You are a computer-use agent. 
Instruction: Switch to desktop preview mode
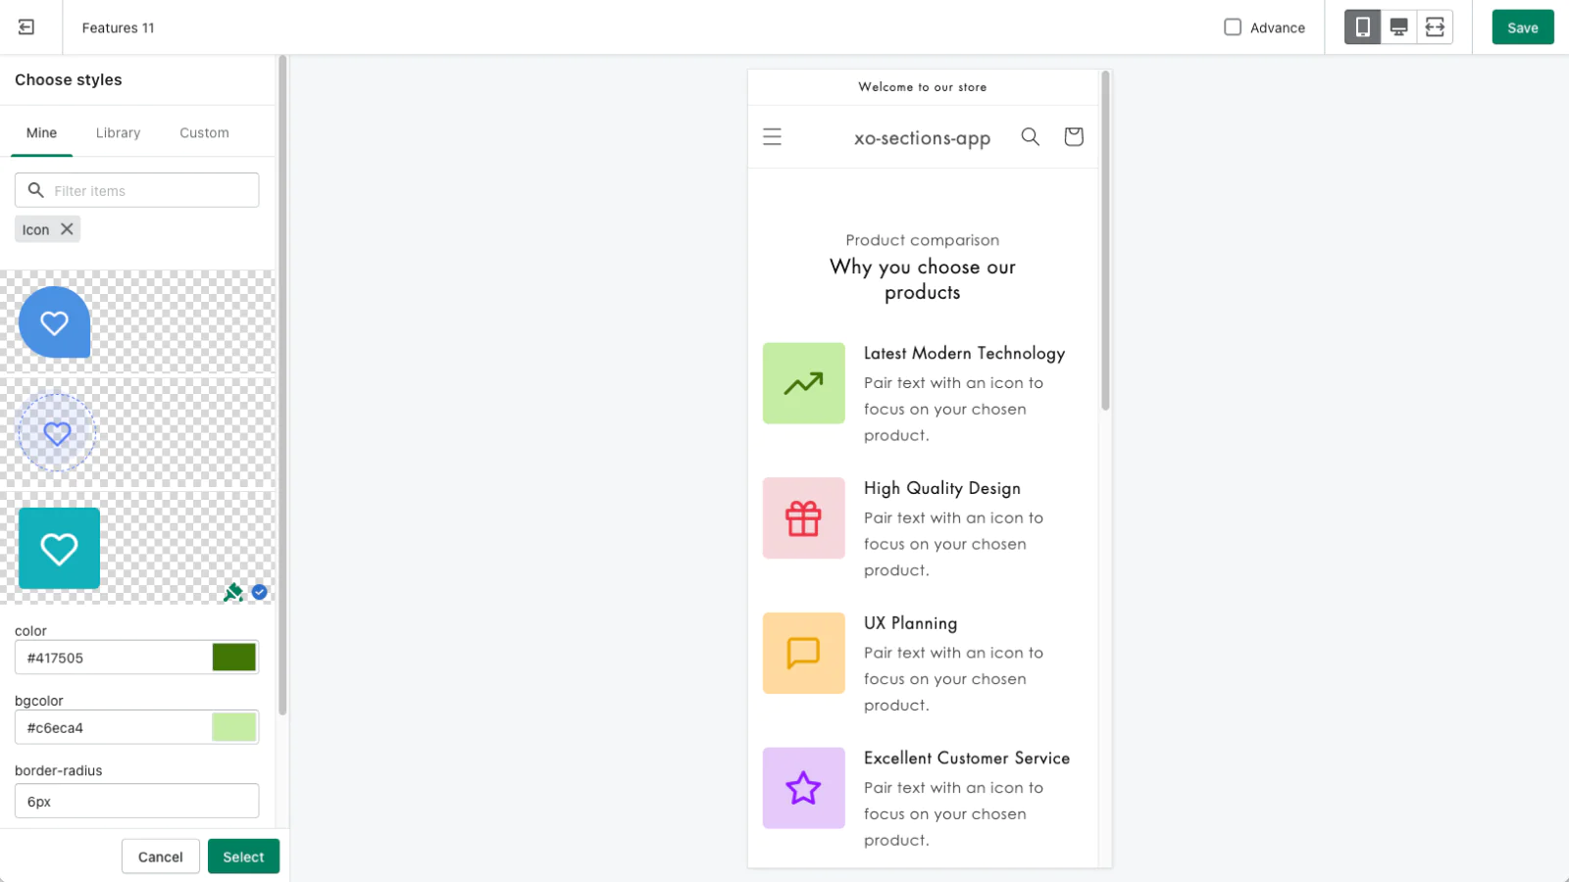pos(1398,27)
